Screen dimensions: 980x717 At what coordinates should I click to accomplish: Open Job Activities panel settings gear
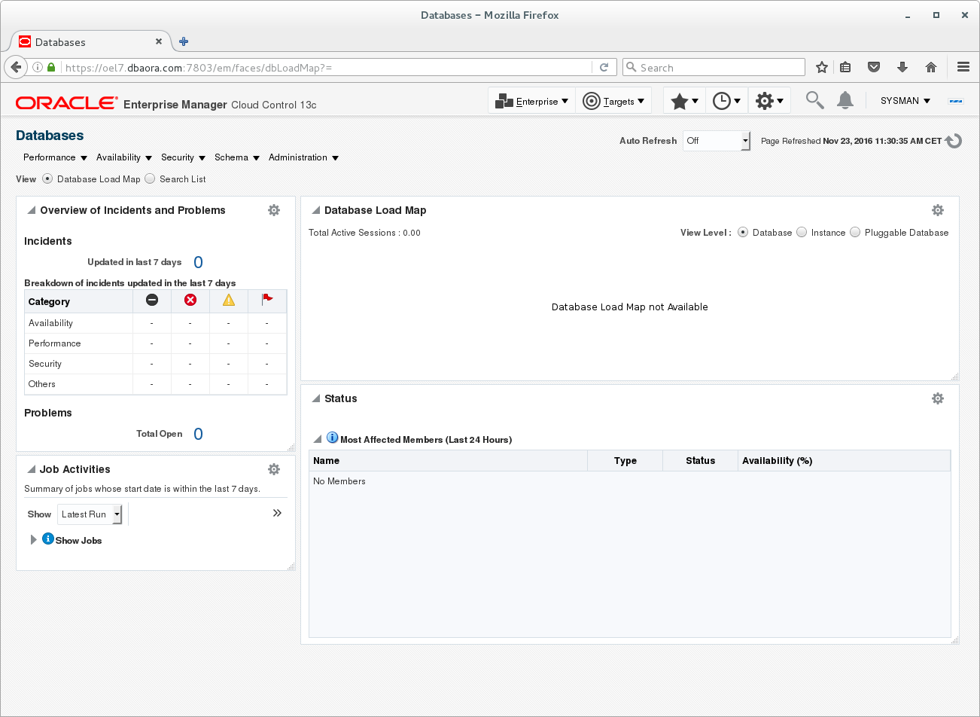coord(274,469)
